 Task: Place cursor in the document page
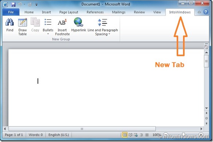coord(106,88)
